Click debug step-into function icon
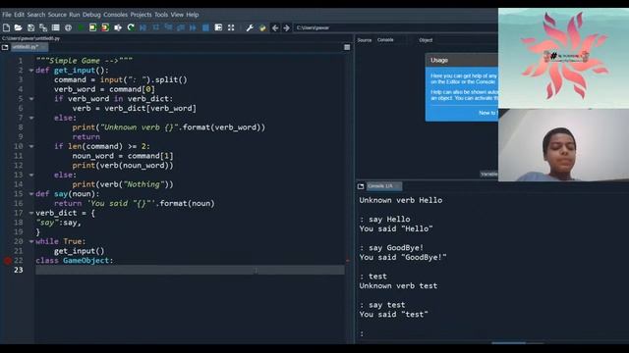The height and width of the screenshot is (353, 629). (168, 27)
